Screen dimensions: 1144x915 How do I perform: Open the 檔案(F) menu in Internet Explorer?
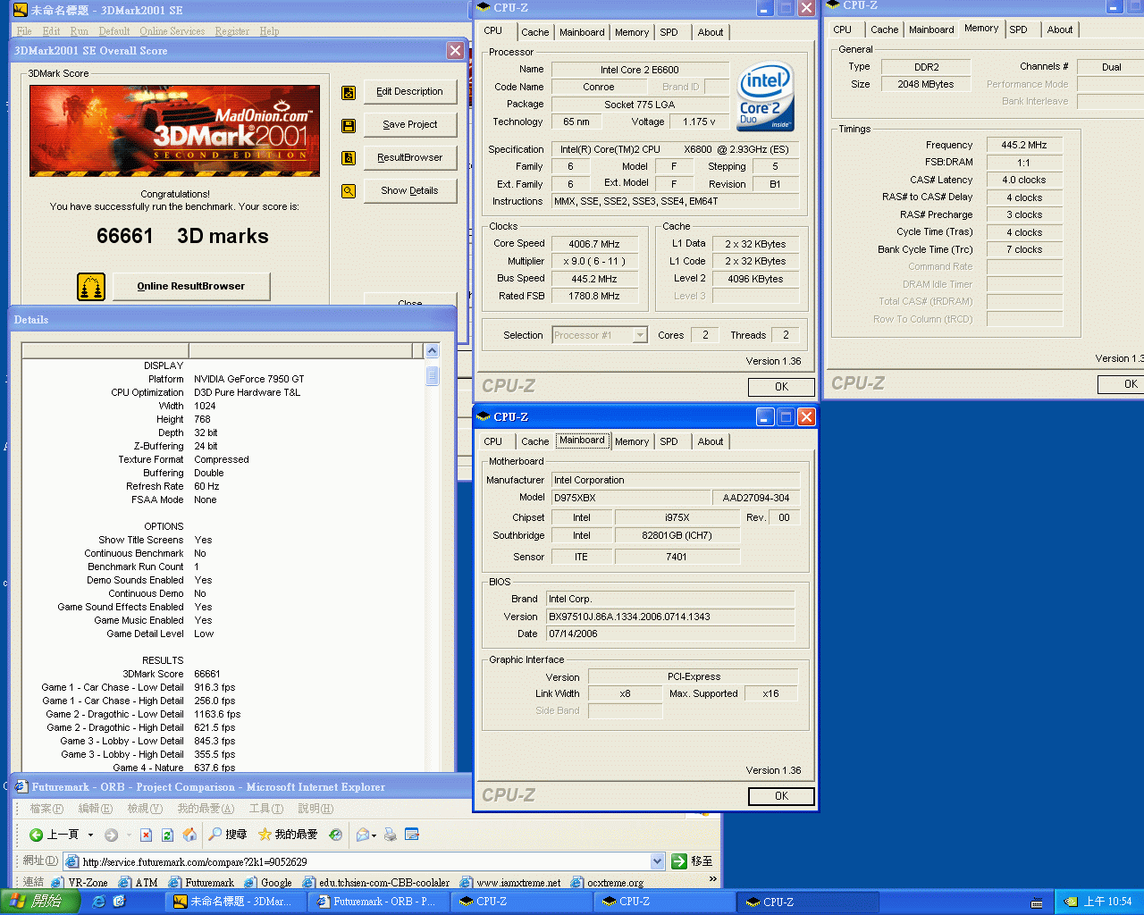coord(46,809)
